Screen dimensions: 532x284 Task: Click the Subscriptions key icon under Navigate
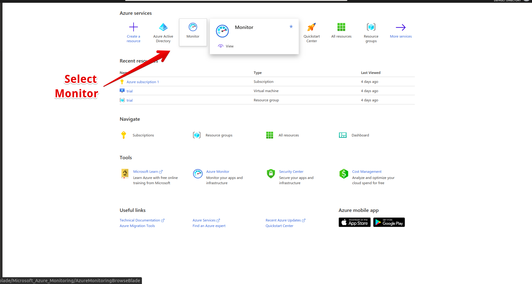click(x=124, y=135)
